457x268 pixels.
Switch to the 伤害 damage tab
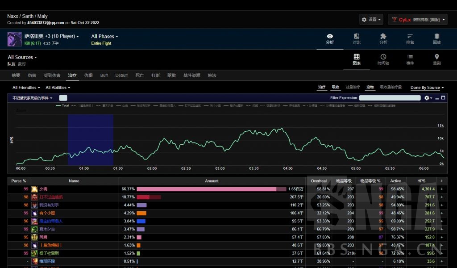[32, 75]
